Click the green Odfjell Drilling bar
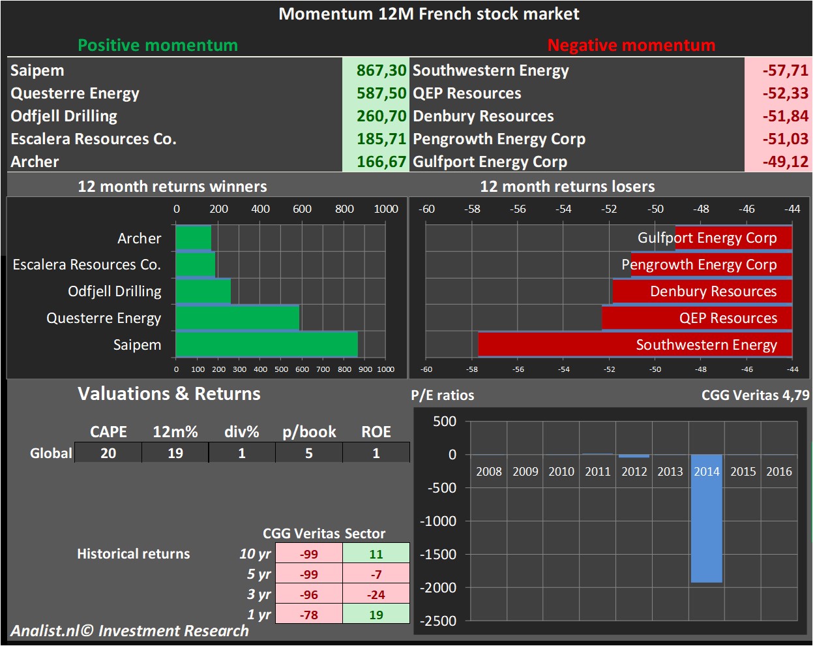The width and height of the screenshot is (813, 646). 203,291
